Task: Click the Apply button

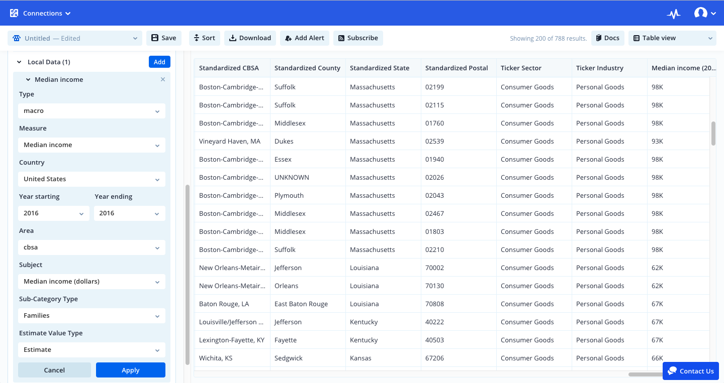Action: [x=131, y=370]
